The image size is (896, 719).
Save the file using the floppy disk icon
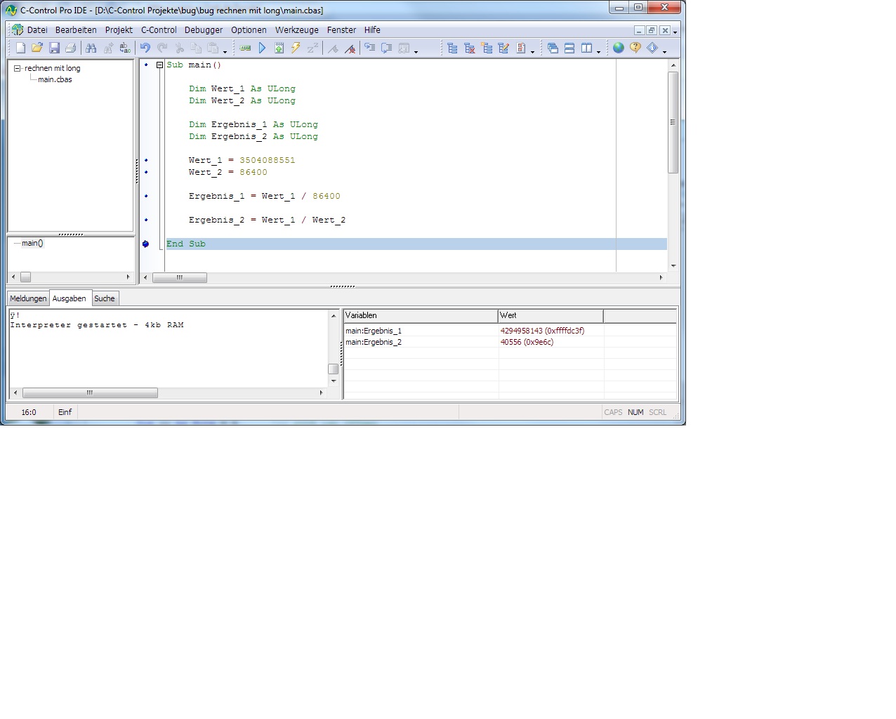(54, 48)
